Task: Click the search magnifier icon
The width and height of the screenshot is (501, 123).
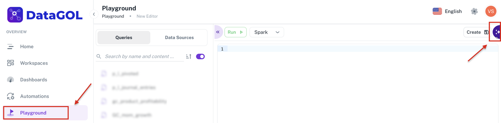Action: click(99, 56)
